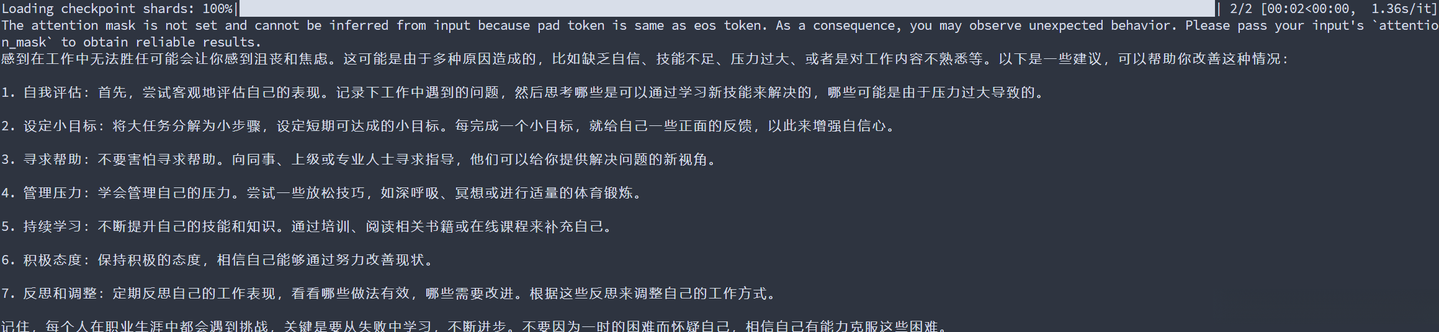Click list item 3 寻求帮助
This screenshot has width=1439, height=332.
pyautogui.click(x=360, y=159)
